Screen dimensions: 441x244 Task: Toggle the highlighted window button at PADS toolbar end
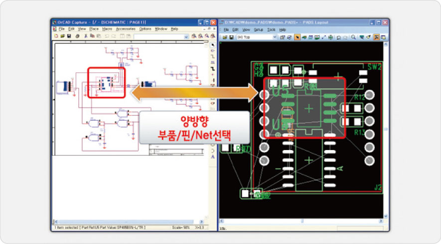coord(377,37)
